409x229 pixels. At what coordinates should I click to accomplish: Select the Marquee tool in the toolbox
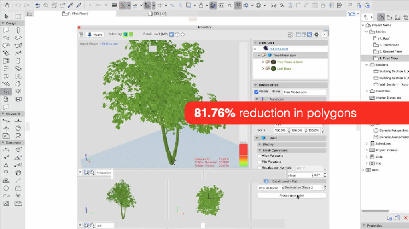[x=18, y=16]
